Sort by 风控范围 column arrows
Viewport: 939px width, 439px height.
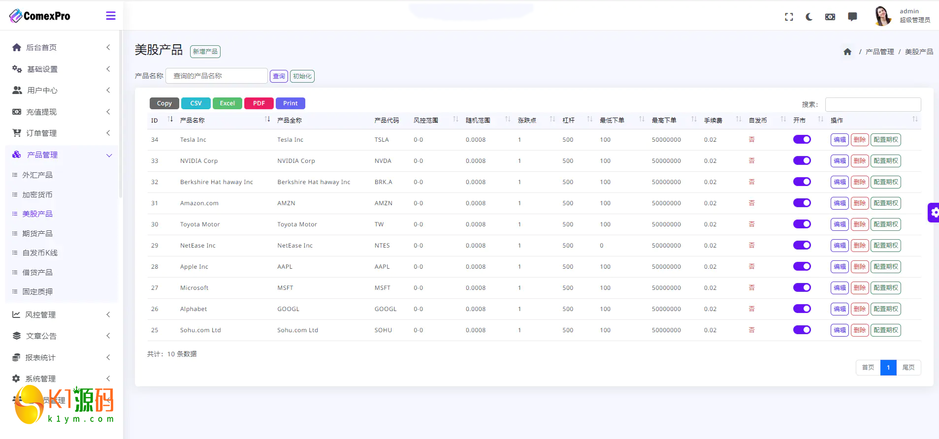coord(456,120)
